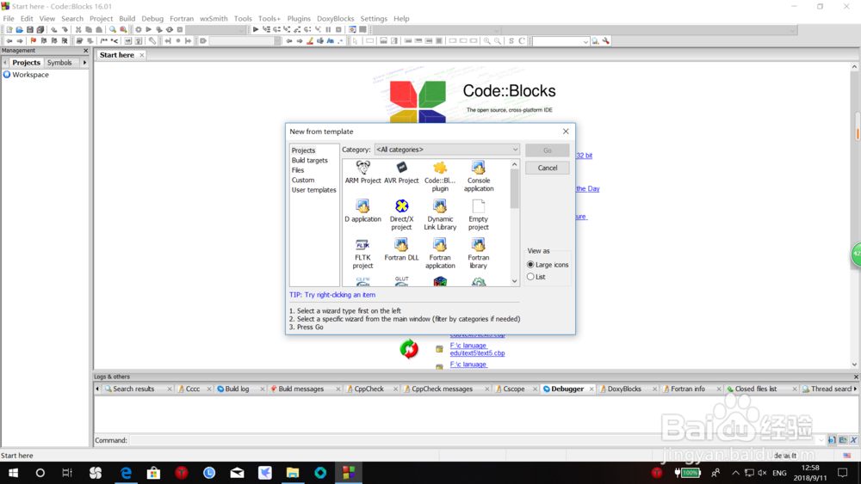Open File Explorer from the taskbar
Image resolution: width=861 pixels, height=484 pixels.
click(293, 473)
